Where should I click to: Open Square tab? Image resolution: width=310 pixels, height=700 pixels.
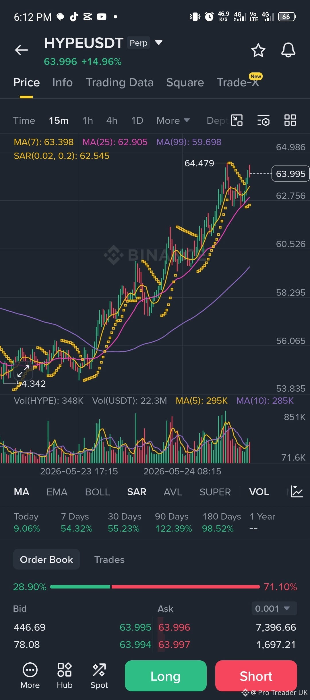pos(185,82)
